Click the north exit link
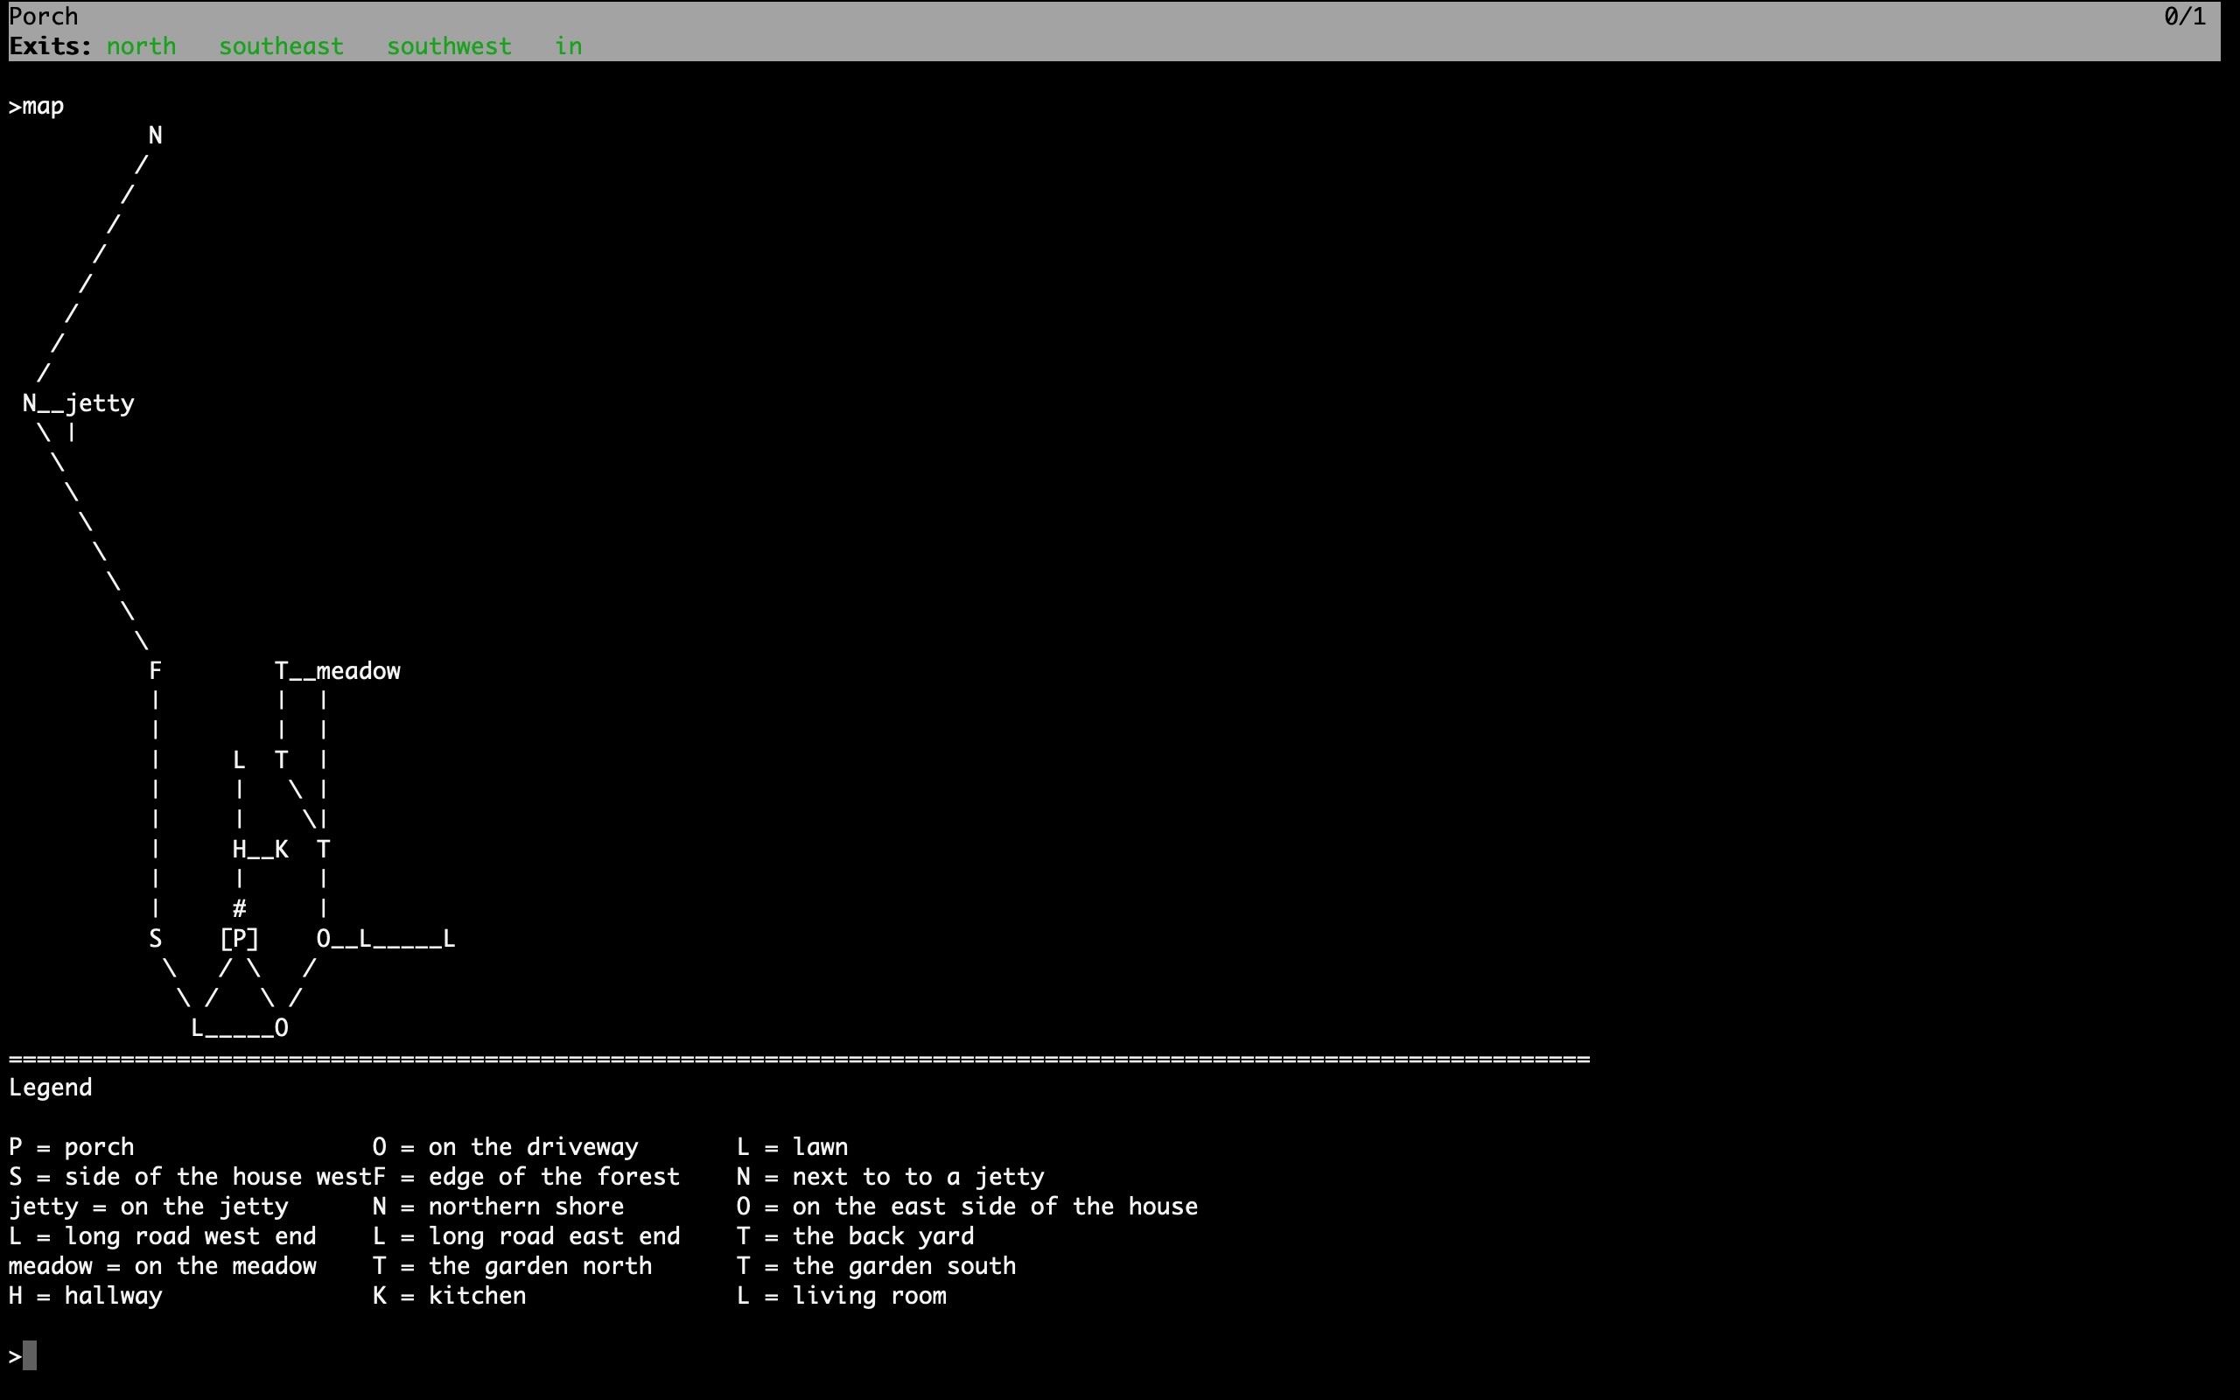This screenshot has width=2240, height=1400. (x=141, y=46)
